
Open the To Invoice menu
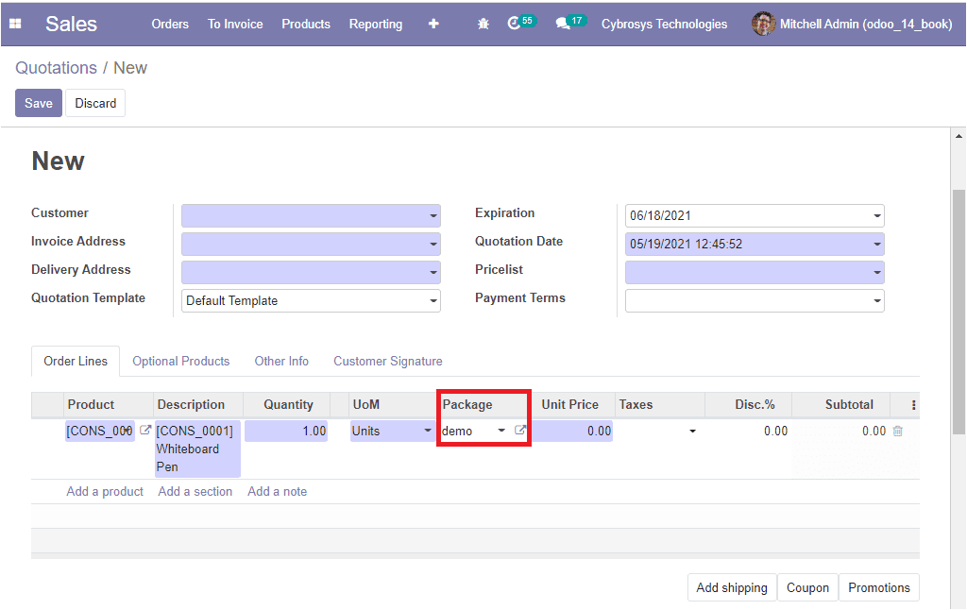pyautogui.click(x=235, y=24)
